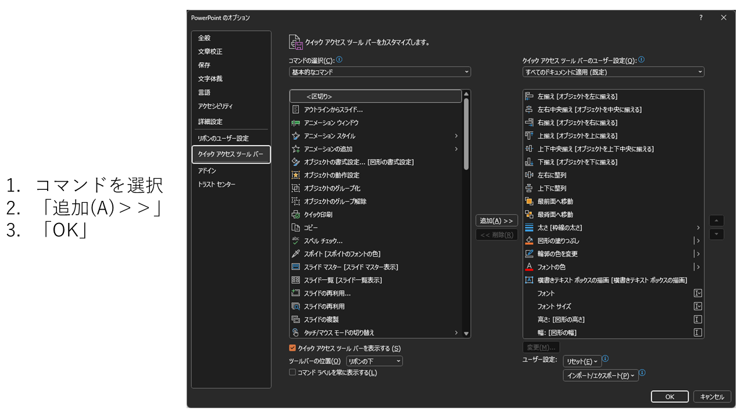Click the 追加(A) >> button
This screenshot has width=744, height=418.
click(x=496, y=221)
